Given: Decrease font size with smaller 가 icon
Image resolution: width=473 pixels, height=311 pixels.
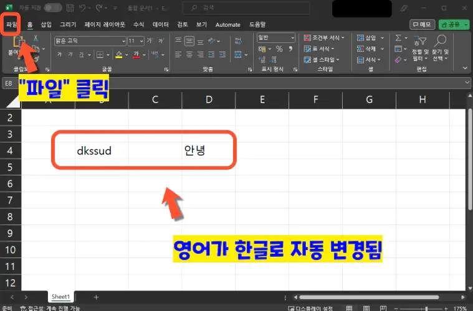Looking at the screenshot, I should click(x=161, y=40).
